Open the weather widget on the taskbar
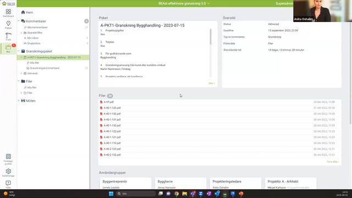The height and width of the screenshot is (198, 352). 9,194
